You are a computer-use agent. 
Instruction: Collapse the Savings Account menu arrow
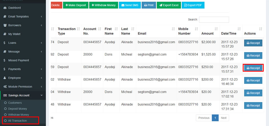point(41,95)
